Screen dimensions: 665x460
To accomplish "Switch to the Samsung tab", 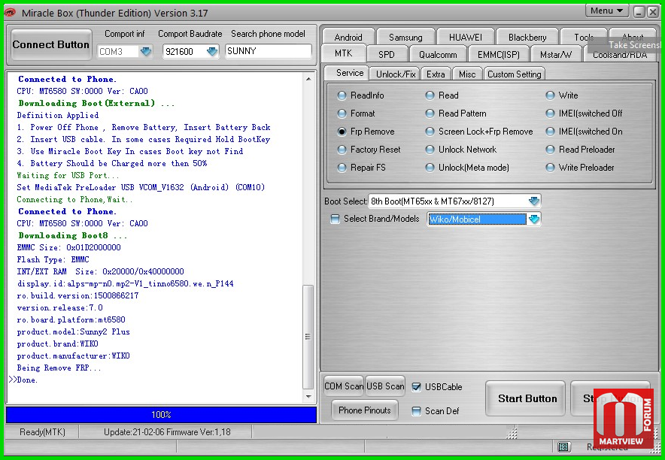I will coord(405,38).
